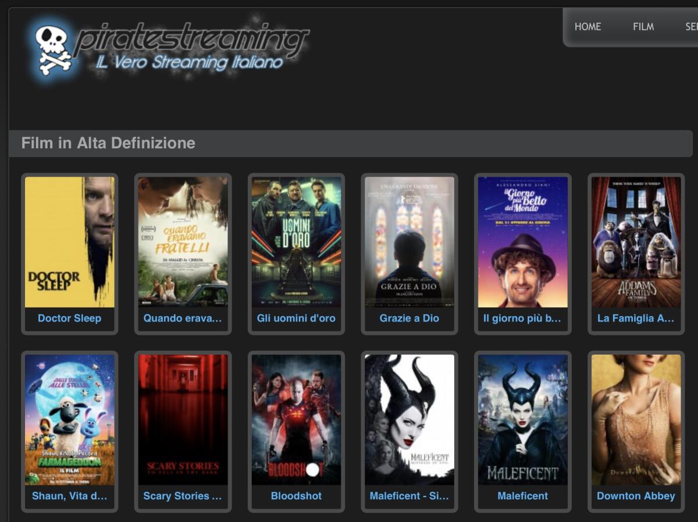Image resolution: width=698 pixels, height=522 pixels.
Task: Open the Gli uomini d'oro link
Action: point(295,318)
